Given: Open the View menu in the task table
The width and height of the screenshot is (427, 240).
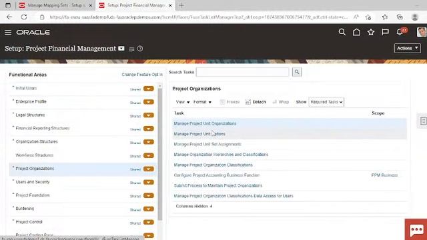Looking at the screenshot, I should 183,102.
